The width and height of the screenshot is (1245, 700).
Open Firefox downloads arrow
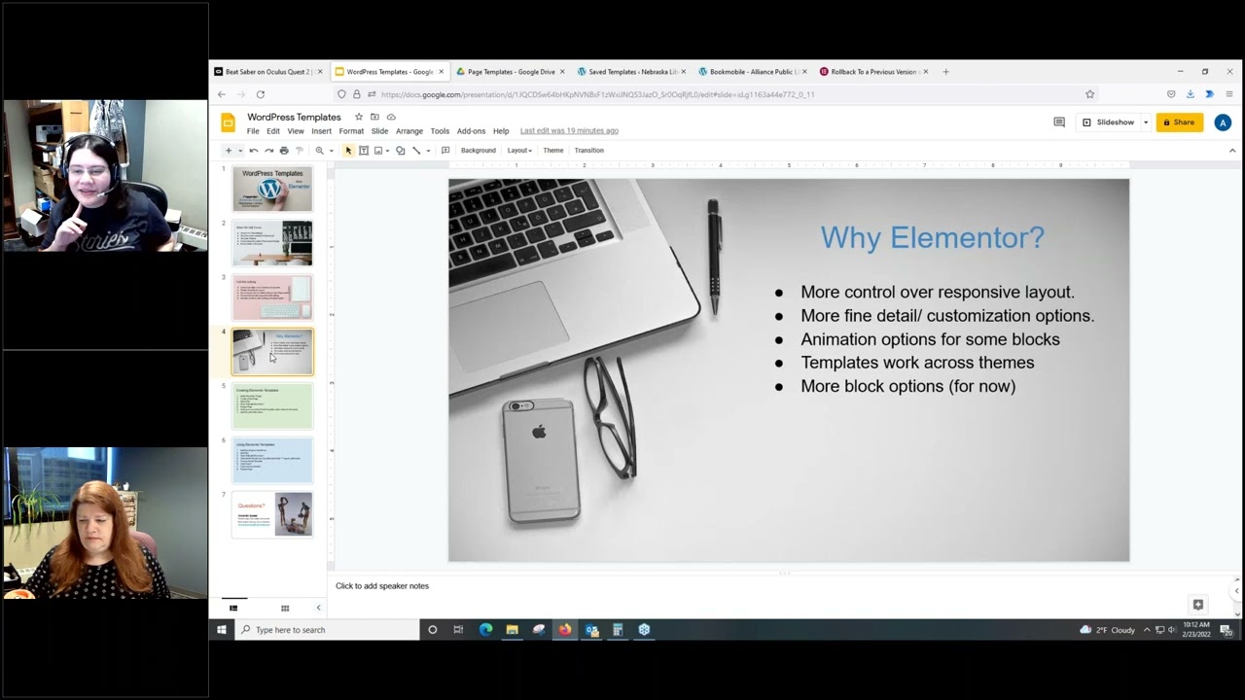click(1191, 94)
